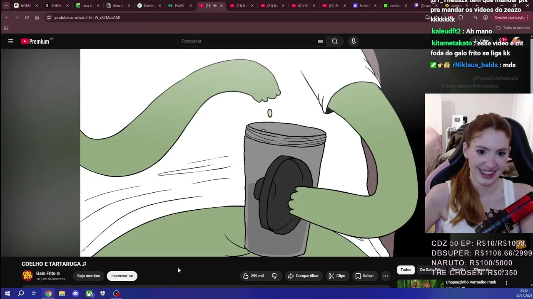The image size is (533, 299).
Task: Open Discord from the taskbar
Action: point(75,294)
